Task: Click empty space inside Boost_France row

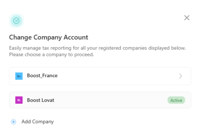Action: point(115,76)
